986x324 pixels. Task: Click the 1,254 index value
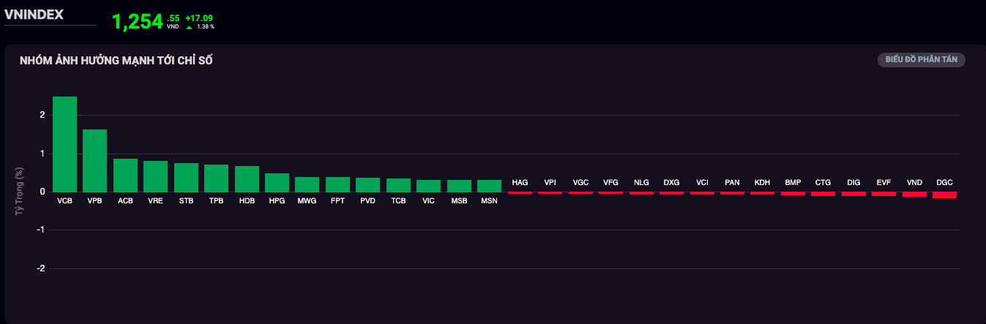[137, 22]
